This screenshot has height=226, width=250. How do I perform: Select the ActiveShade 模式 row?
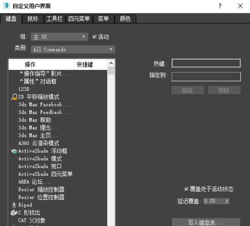58,159
